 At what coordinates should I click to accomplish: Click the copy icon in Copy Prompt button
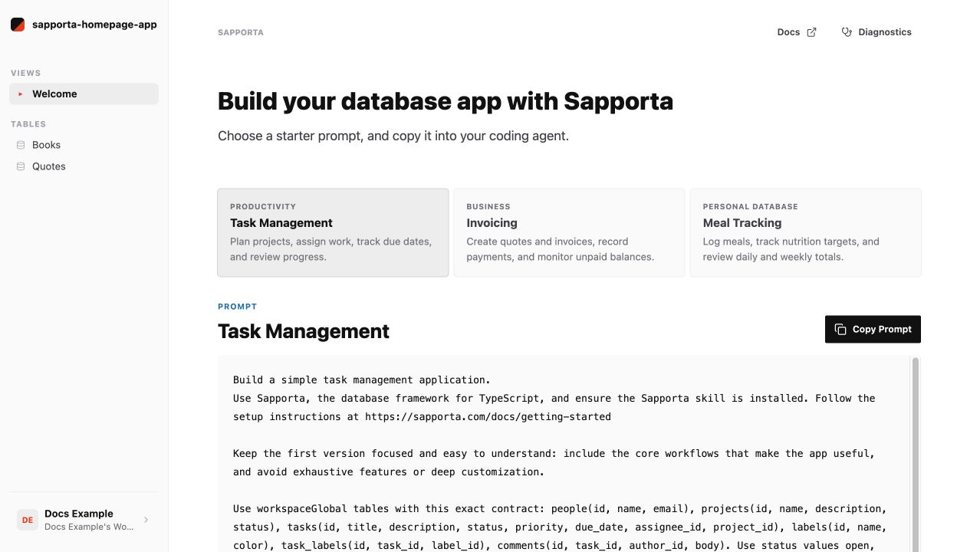840,329
